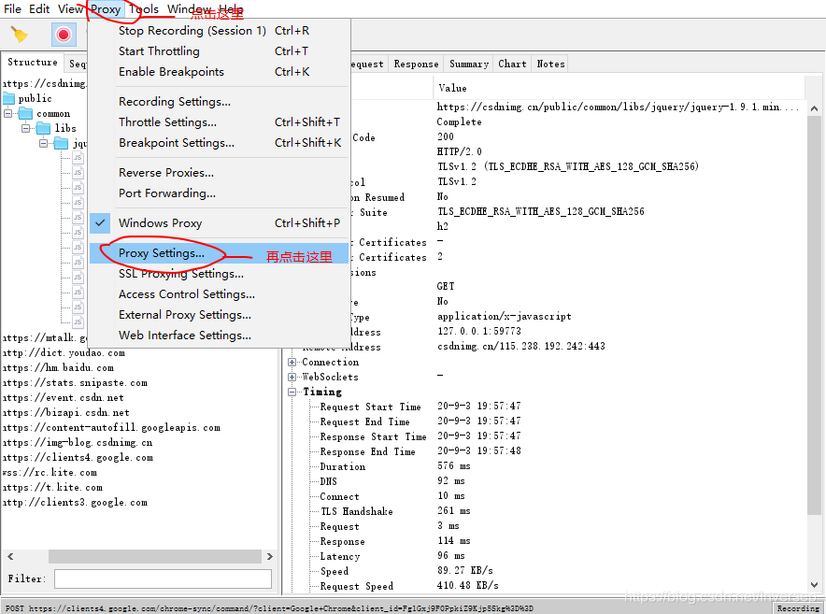Viewport: 826px width, 614px height.
Task: Click the TLS Handshake timing row
Action: coord(357,511)
